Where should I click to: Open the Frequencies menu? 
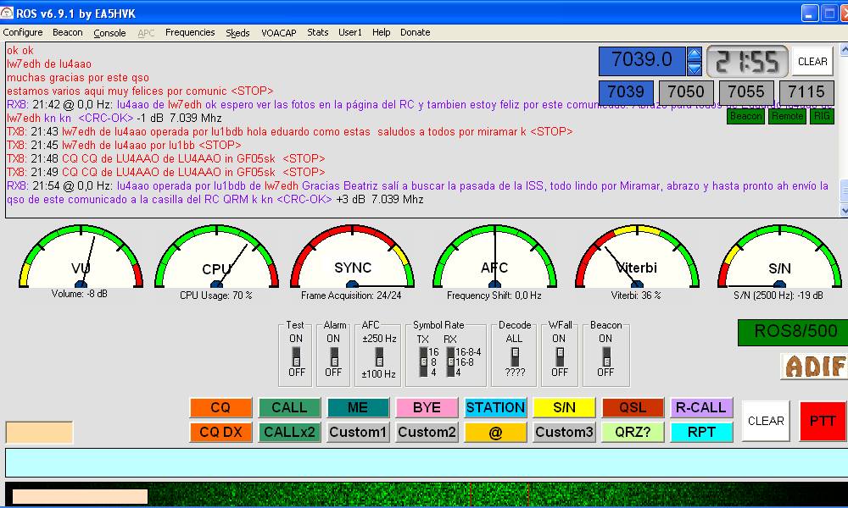[190, 32]
